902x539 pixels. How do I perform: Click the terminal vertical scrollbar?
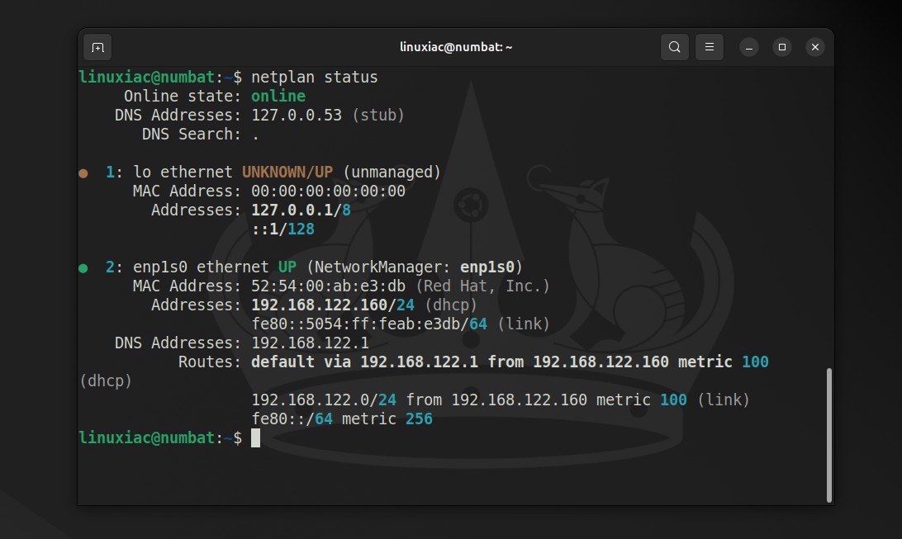[x=829, y=435]
